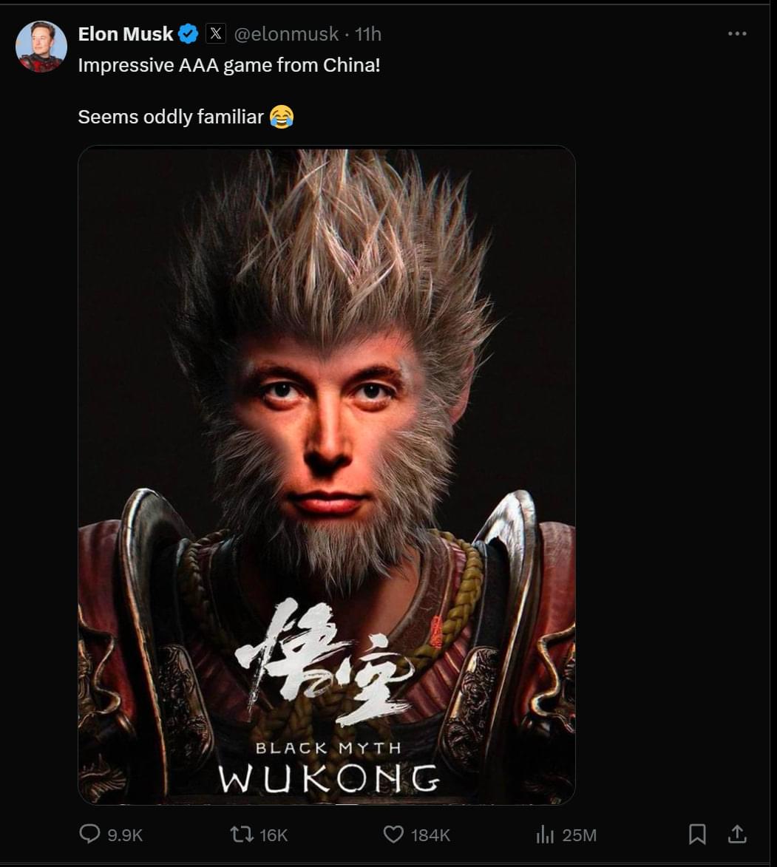The image size is (777, 867).
Task: Click the text 'Impressive AAA game from China!'
Action: click(229, 65)
